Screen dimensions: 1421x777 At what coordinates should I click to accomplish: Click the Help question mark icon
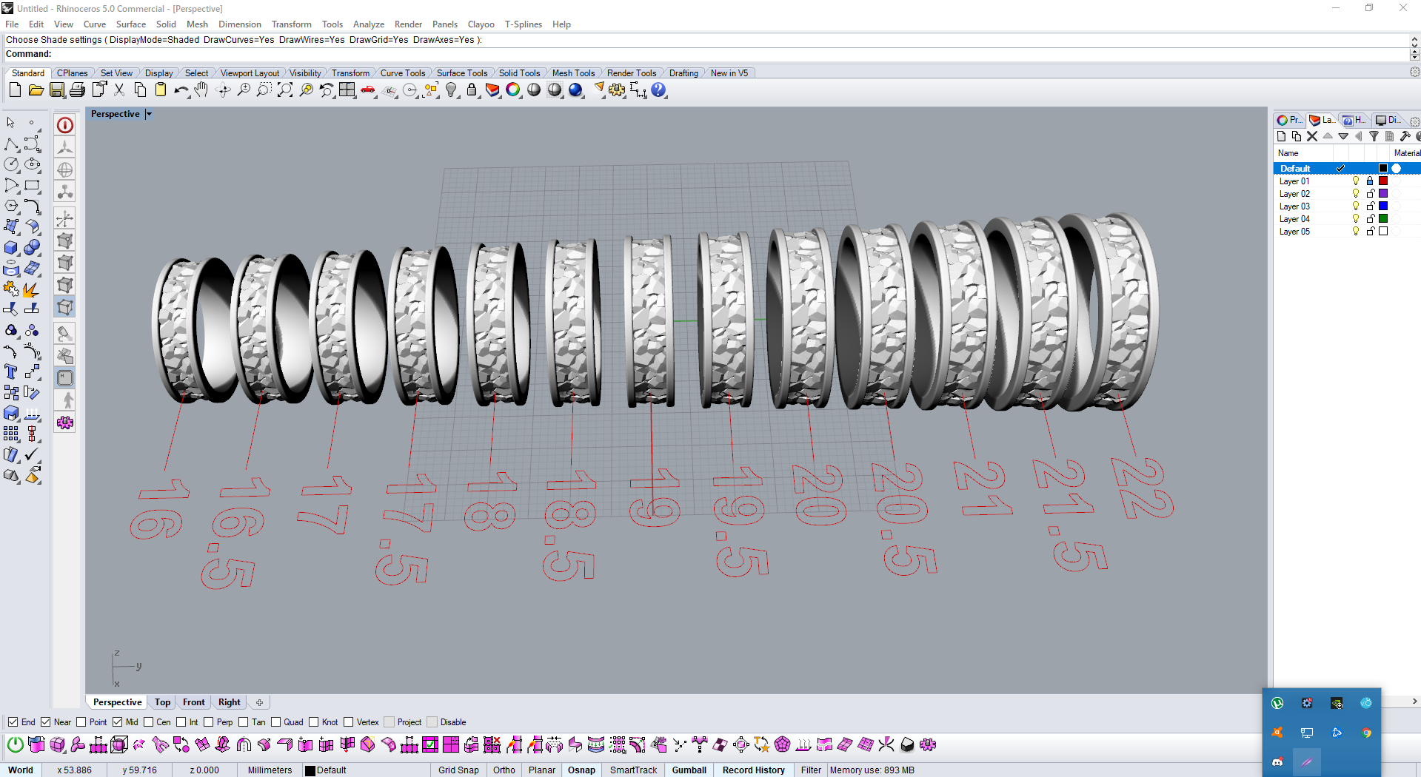pyautogui.click(x=658, y=90)
